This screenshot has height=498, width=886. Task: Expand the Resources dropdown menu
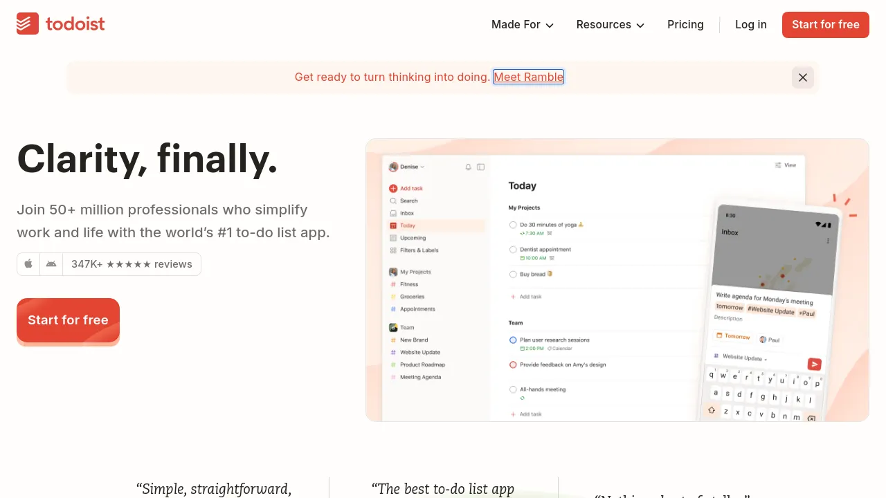(x=611, y=25)
